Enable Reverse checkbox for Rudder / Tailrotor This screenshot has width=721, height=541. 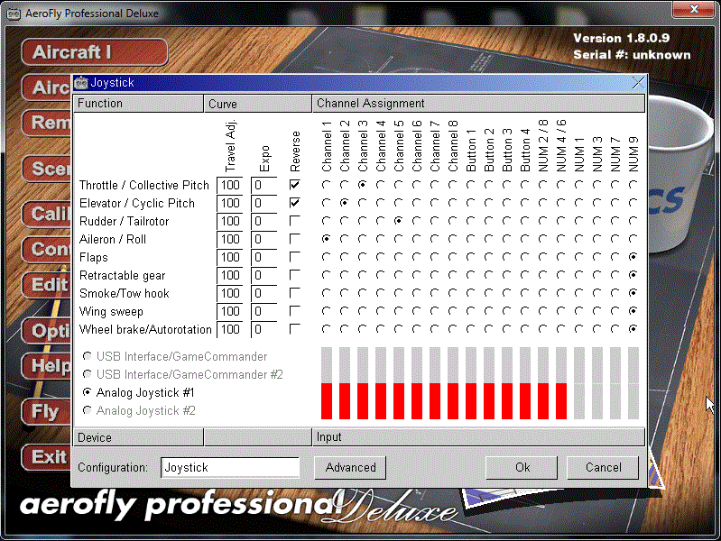294,221
